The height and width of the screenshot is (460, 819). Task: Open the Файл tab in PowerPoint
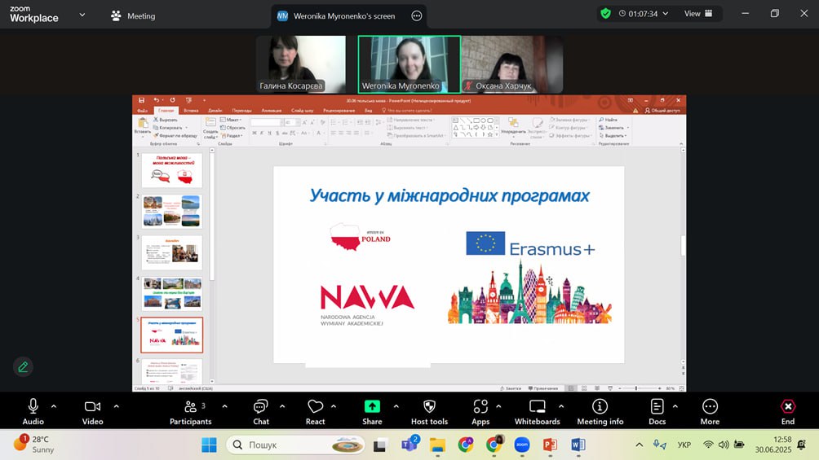pos(143,111)
